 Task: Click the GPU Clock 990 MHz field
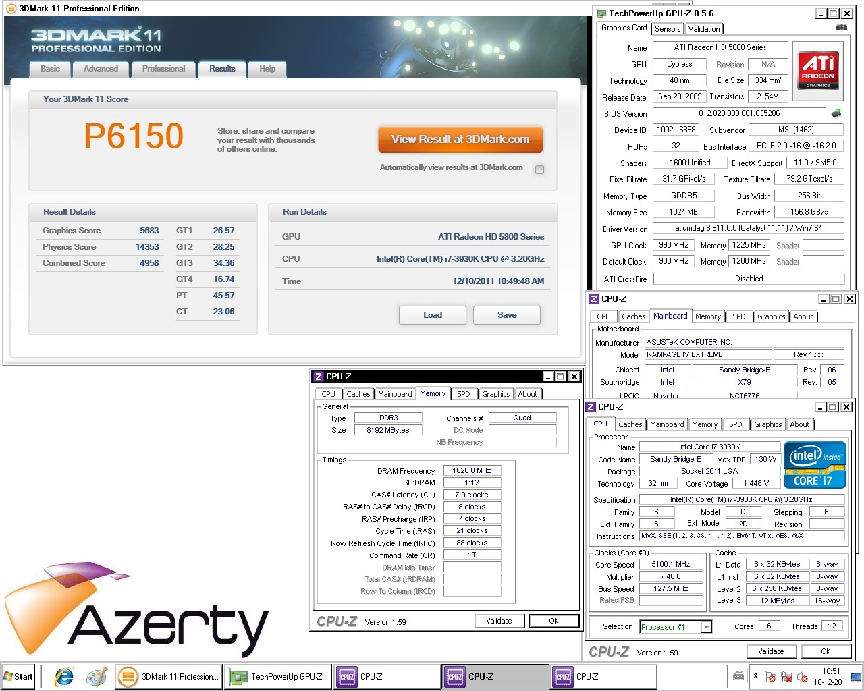[674, 245]
